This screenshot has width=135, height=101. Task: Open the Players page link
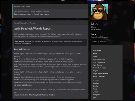[95, 71]
